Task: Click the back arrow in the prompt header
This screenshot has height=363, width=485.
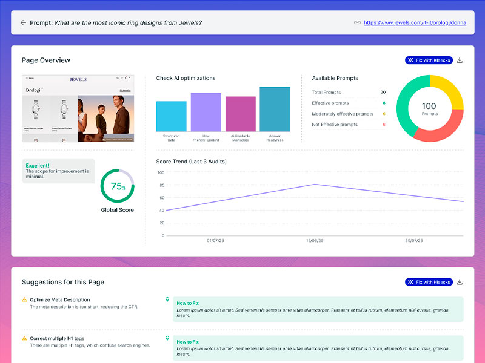Action: [x=23, y=22]
